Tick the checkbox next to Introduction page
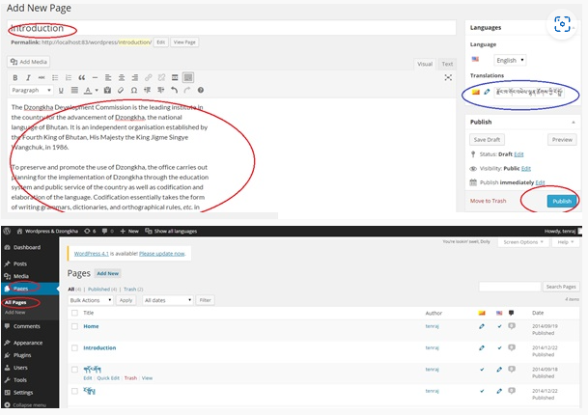This screenshot has width=588, height=415. click(74, 347)
